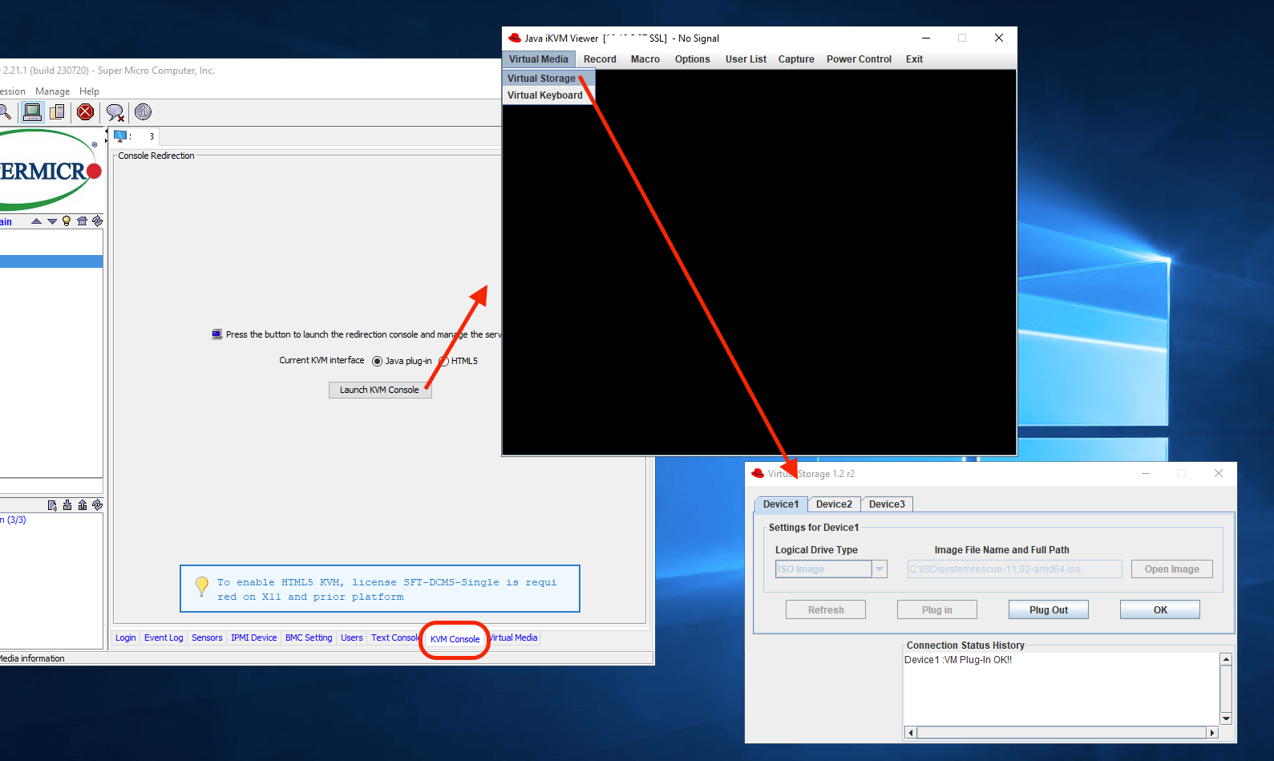Open the Sensors tab at bottom
This screenshot has width=1274, height=761.
[207, 638]
